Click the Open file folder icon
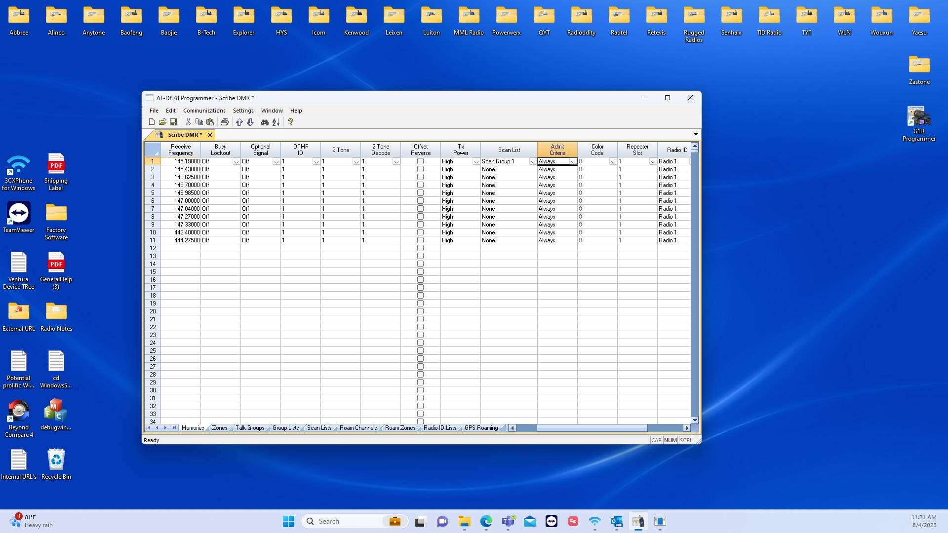Image resolution: width=948 pixels, height=533 pixels. [162, 122]
